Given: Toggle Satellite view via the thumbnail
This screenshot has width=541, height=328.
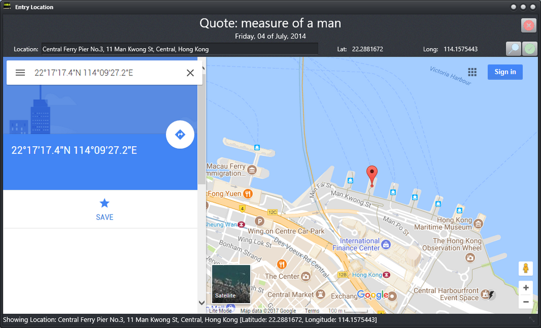Looking at the screenshot, I should (x=231, y=284).
